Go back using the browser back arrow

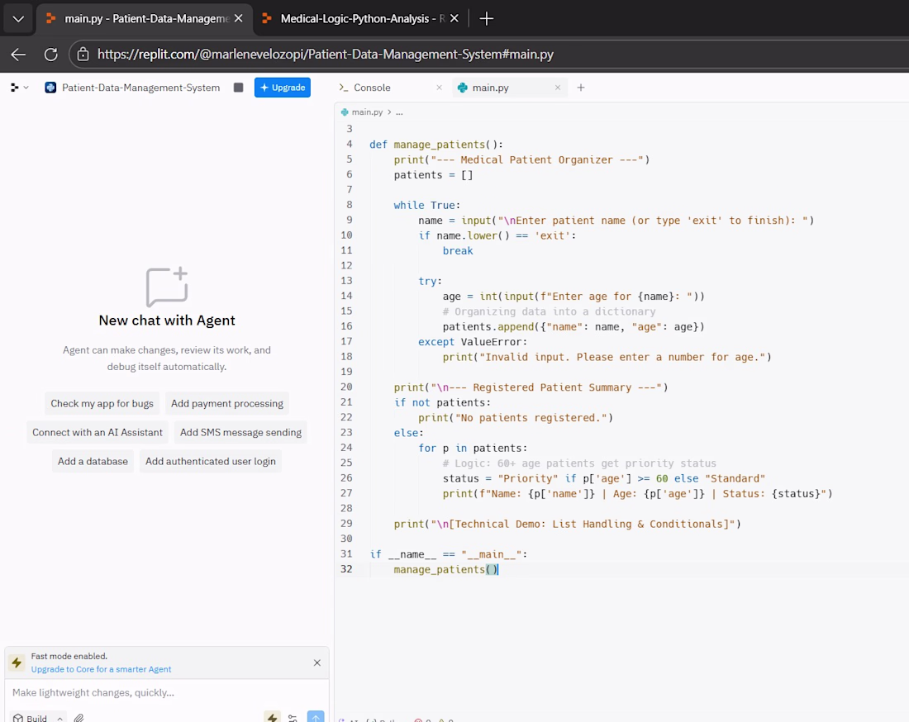pyautogui.click(x=18, y=55)
